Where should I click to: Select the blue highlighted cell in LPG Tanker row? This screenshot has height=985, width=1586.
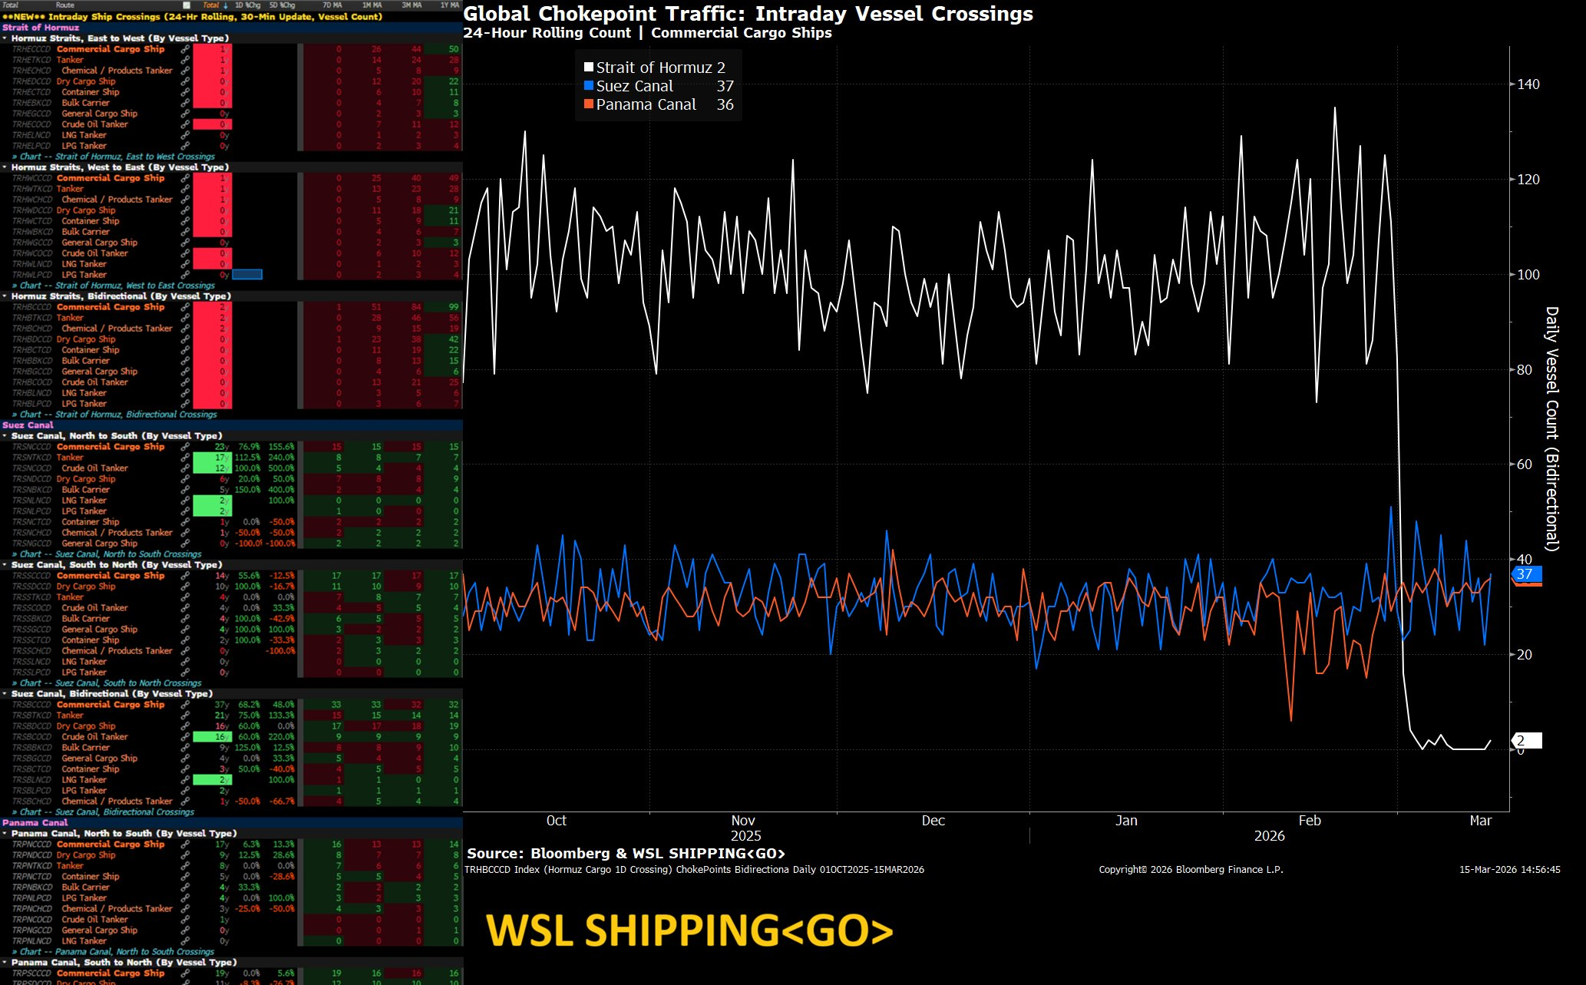247,275
